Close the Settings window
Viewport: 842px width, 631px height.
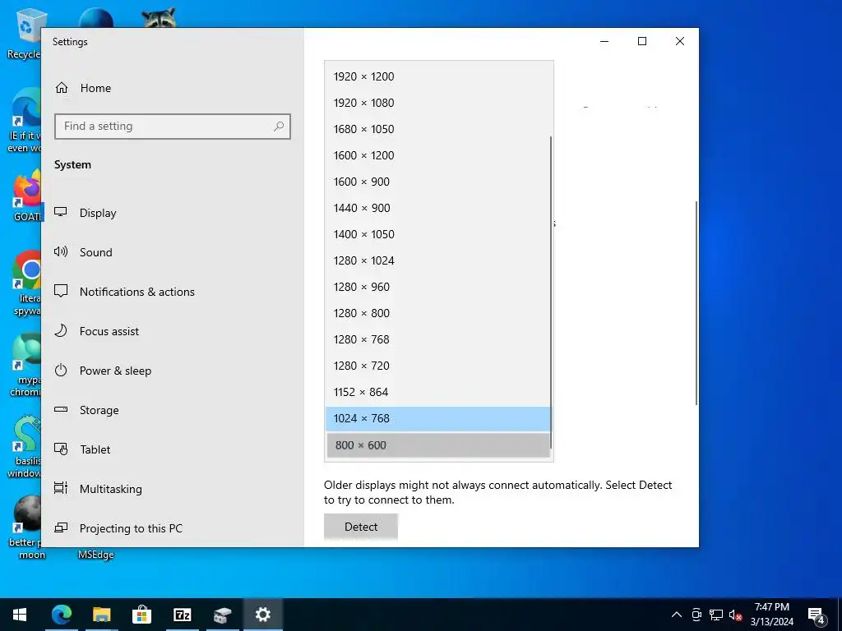click(680, 41)
